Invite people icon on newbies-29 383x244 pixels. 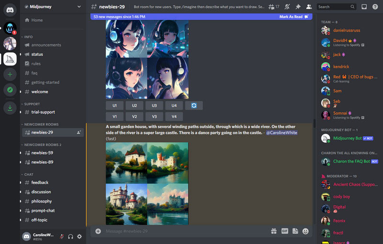tap(79, 133)
